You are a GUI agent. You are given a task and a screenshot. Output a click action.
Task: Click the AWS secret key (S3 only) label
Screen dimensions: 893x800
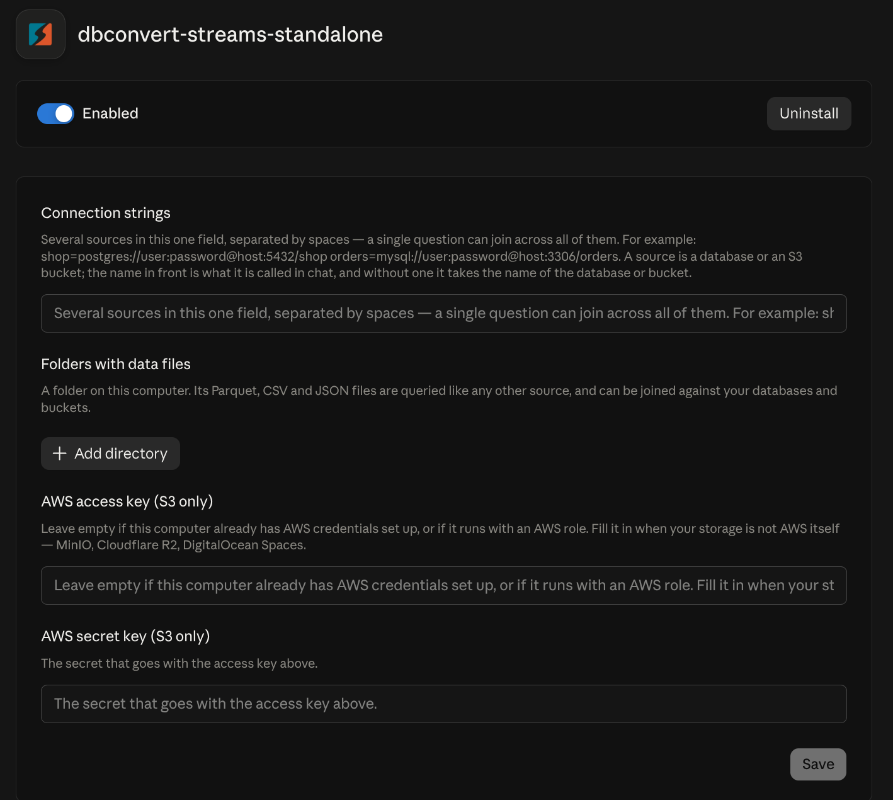(x=125, y=636)
